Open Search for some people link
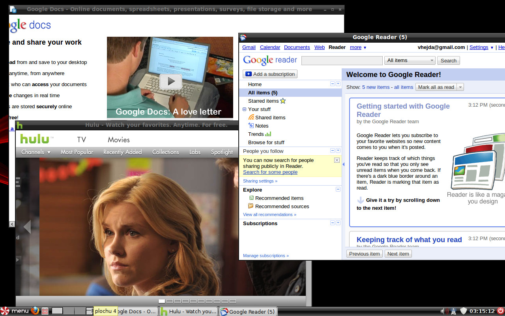The width and height of the screenshot is (505, 316). click(270, 172)
